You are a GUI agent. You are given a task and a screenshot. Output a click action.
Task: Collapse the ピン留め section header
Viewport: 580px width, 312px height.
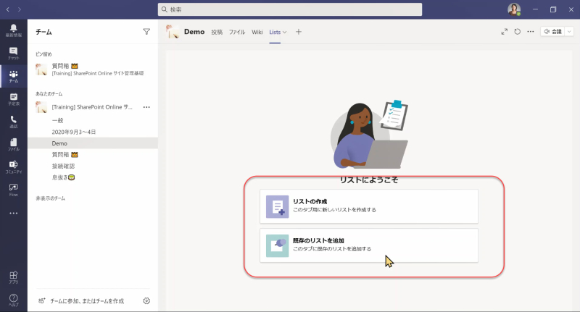pos(43,54)
